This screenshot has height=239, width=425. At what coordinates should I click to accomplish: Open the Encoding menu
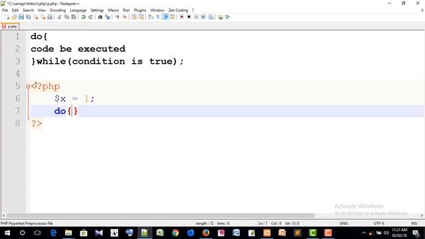click(58, 11)
